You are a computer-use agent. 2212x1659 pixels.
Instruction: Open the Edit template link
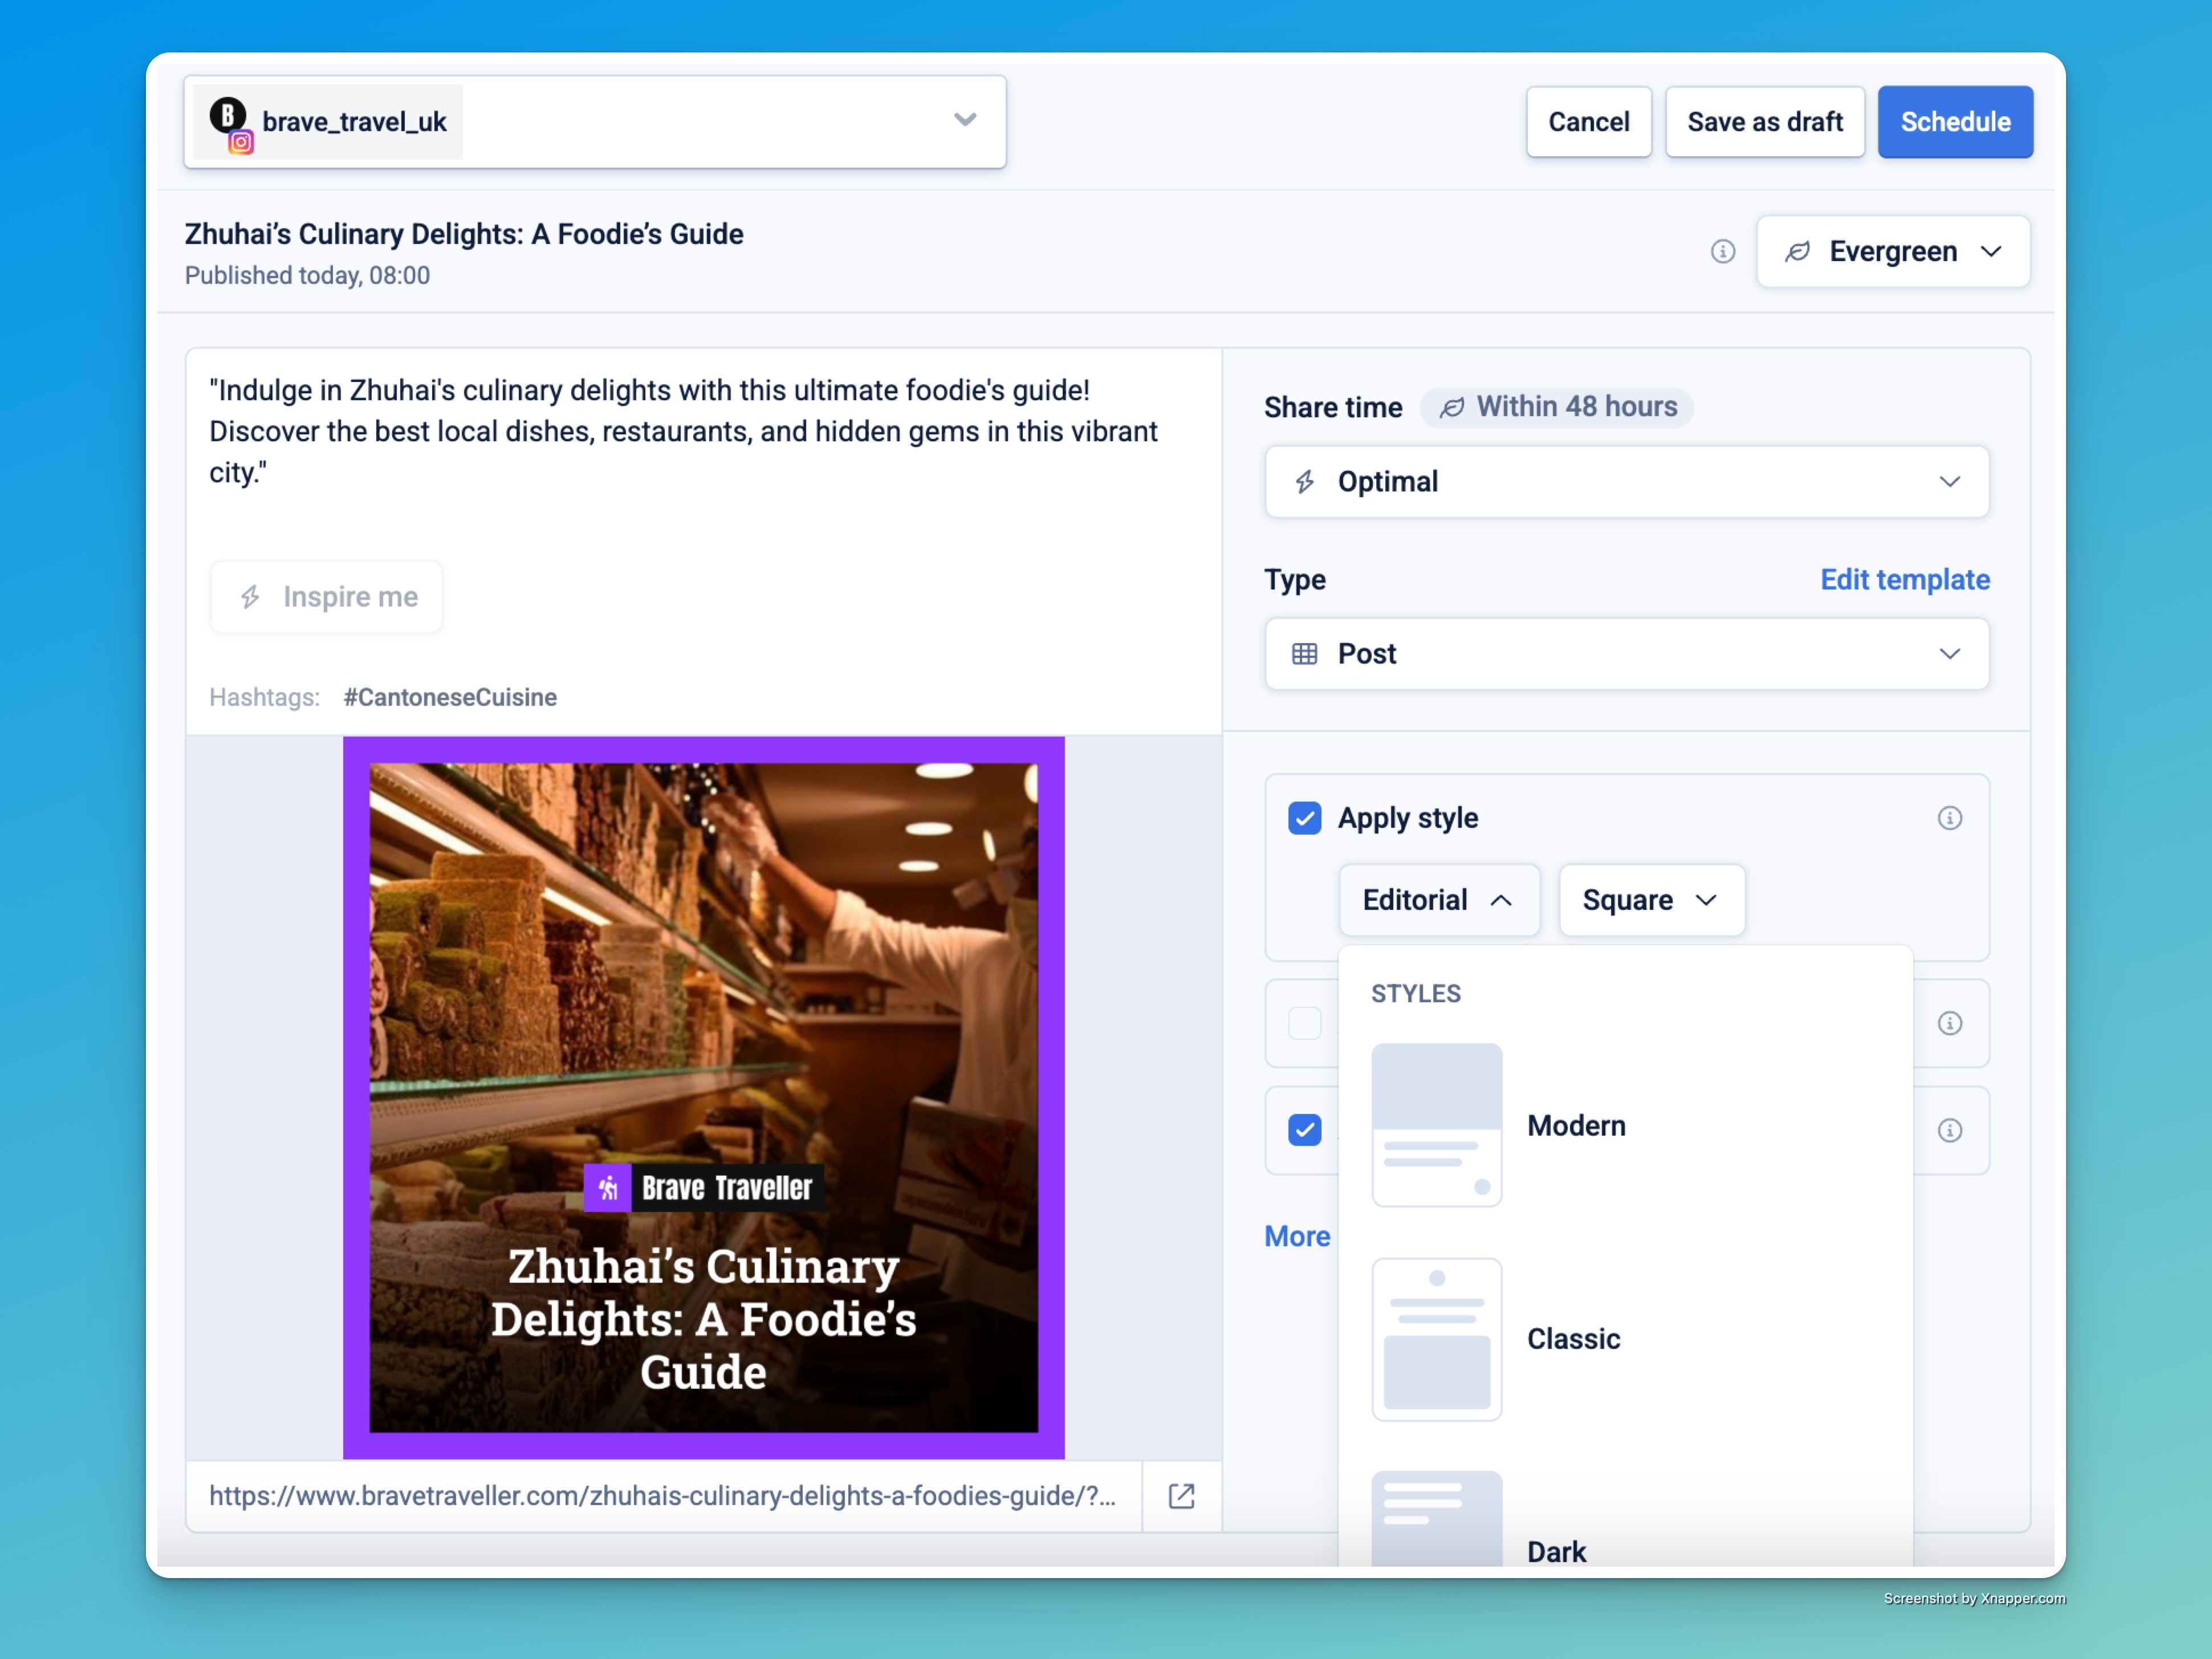[1904, 580]
